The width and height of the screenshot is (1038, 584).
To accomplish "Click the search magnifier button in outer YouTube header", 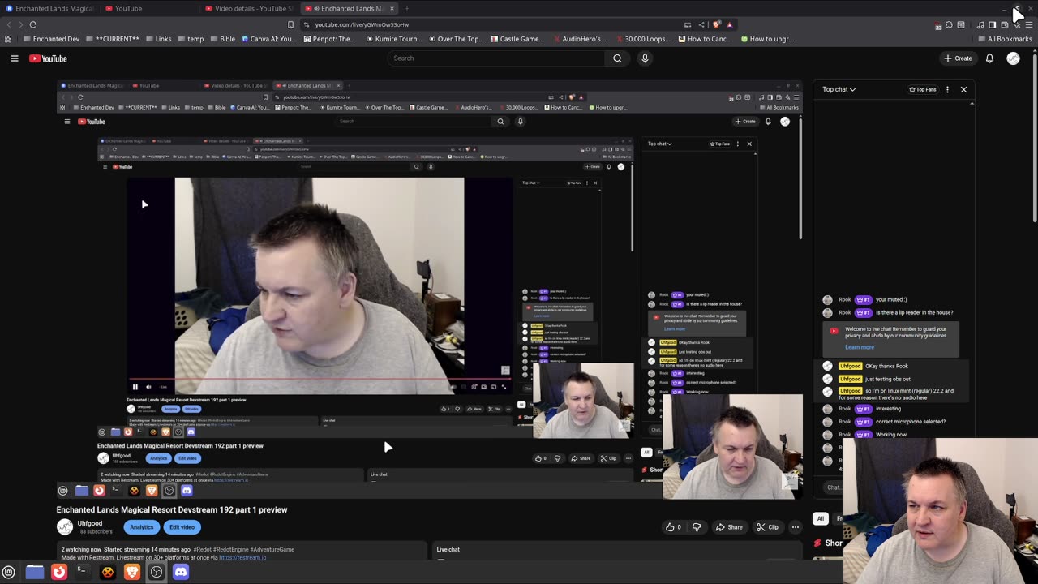I will tap(617, 58).
